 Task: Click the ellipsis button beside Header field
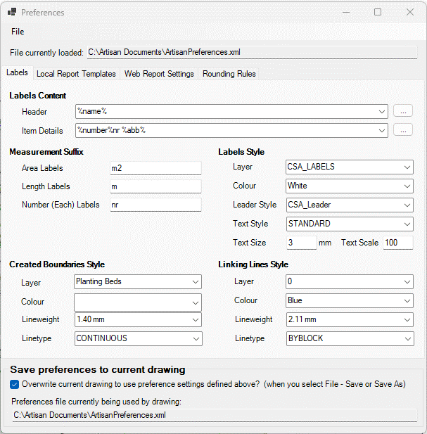[x=402, y=111]
